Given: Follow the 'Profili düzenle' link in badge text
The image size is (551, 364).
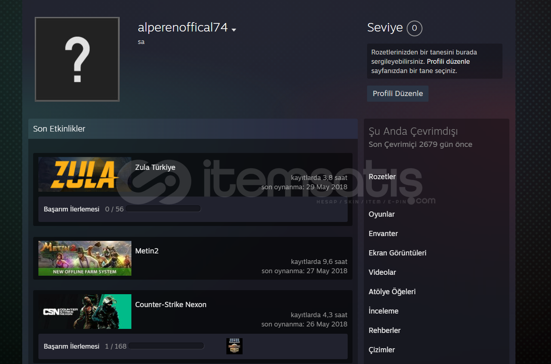Looking at the screenshot, I should (x=448, y=61).
